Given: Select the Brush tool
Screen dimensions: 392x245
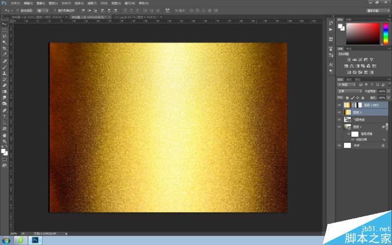Looking at the screenshot, I should (x=4, y=67).
